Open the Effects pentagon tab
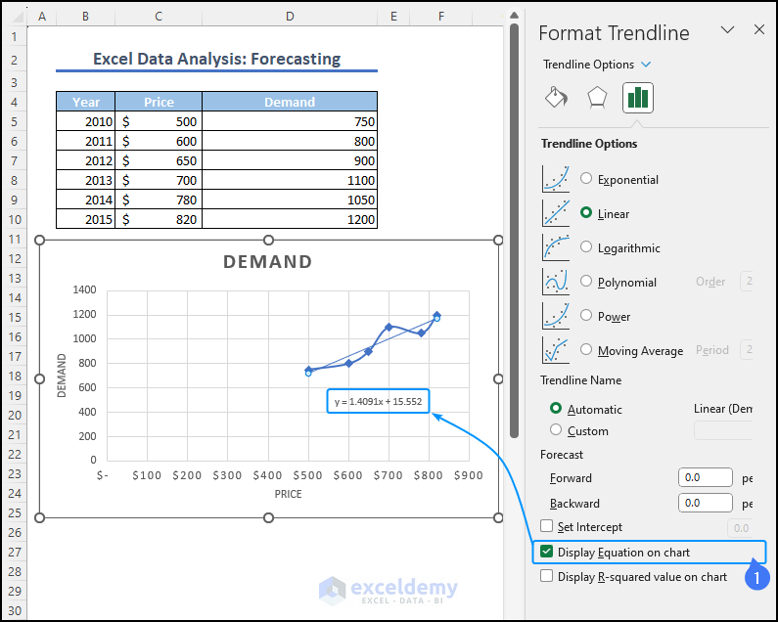The image size is (778, 622). pos(597,97)
